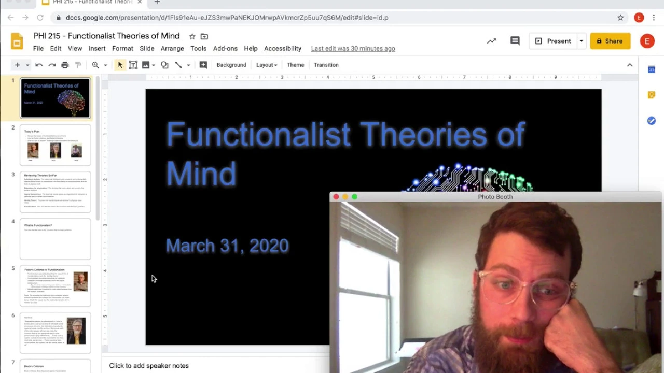Image resolution: width=664 pixels, height=373 pixels.
Task: Undo the last action
Action: (39, 65)
